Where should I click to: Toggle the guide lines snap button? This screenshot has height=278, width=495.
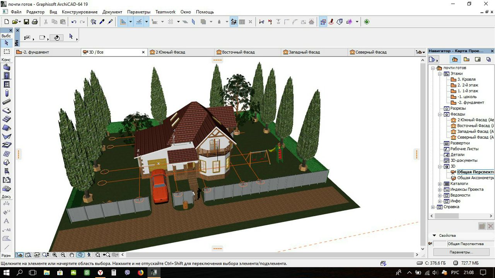[139, 22]
